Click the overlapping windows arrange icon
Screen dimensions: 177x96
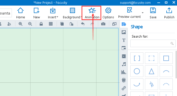coord(114,24)
